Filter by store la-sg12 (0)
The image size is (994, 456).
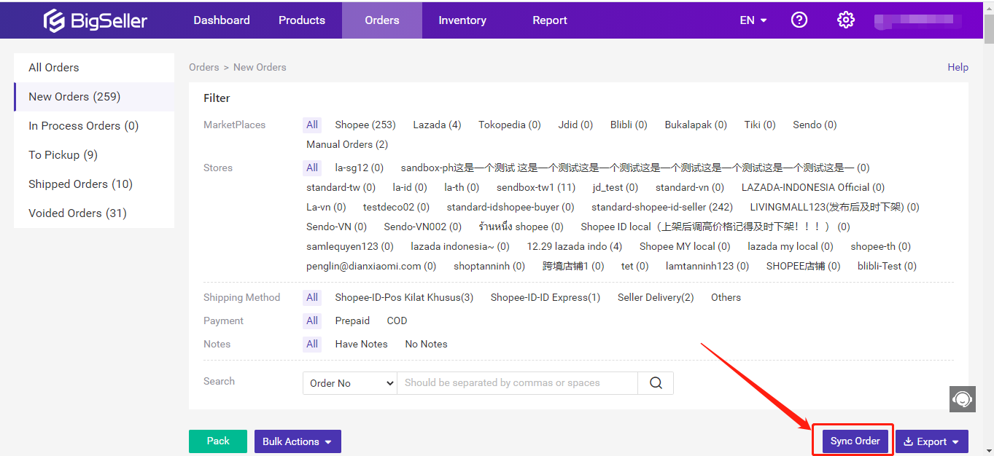[x=360, y=168]
